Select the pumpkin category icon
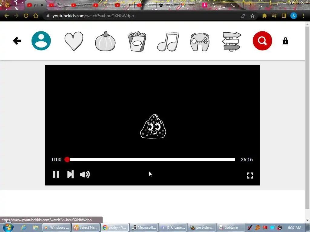This screenshot has width=310, height=232. [105, 41]
